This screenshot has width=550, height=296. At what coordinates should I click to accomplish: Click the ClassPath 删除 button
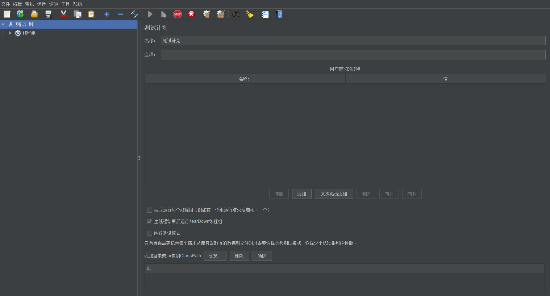coord(239,256)
